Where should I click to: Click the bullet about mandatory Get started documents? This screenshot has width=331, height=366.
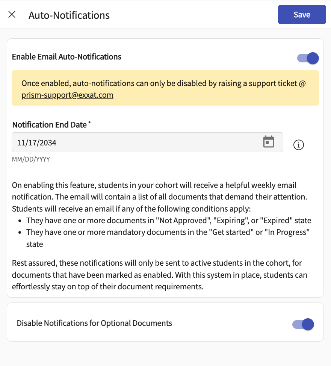coord(168,232)
